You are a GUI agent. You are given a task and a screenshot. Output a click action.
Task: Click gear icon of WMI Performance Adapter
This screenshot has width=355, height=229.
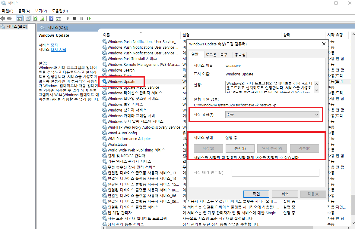tap(104, 139)
